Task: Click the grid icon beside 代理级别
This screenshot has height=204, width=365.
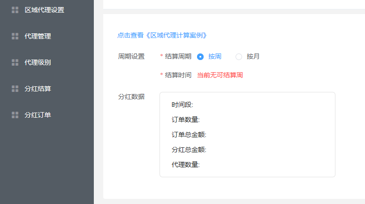Action: pos(15,62)
